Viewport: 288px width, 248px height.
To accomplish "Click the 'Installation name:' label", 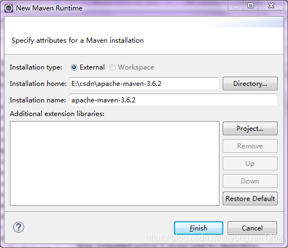I will click(x=38, y=100).
